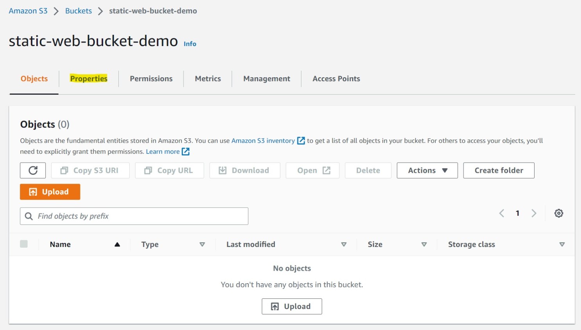This screenshot has height=330, width=581.
Task: Navigate to Buckets in breadcrumb
Action: (x=78, y=11)
